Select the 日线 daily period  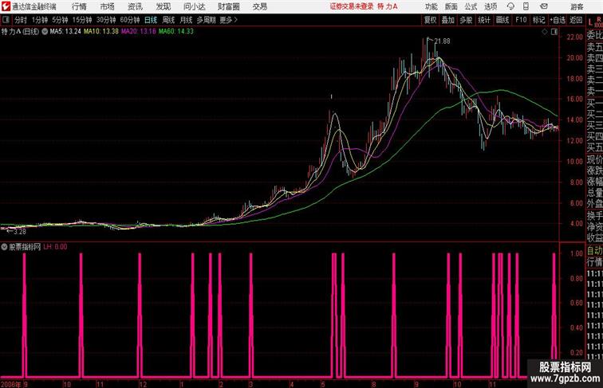point(151,20)
